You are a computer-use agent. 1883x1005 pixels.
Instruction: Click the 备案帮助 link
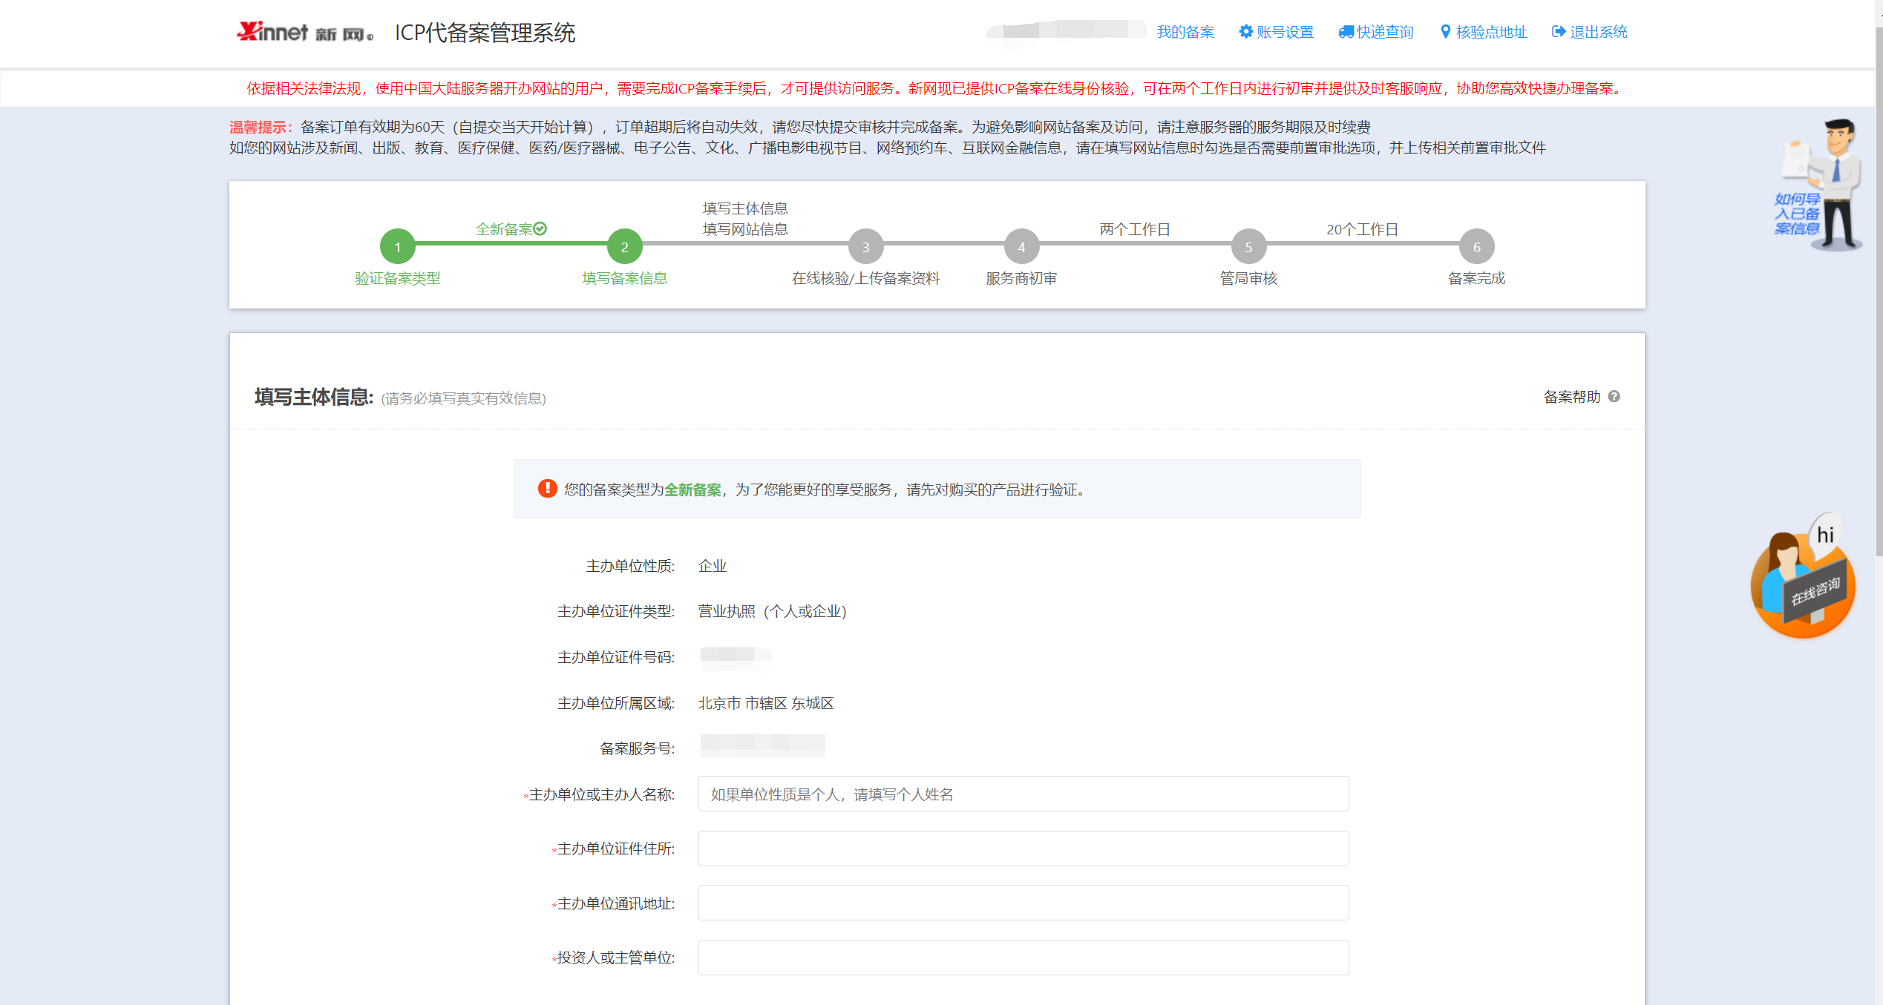tap(1572, 397)
